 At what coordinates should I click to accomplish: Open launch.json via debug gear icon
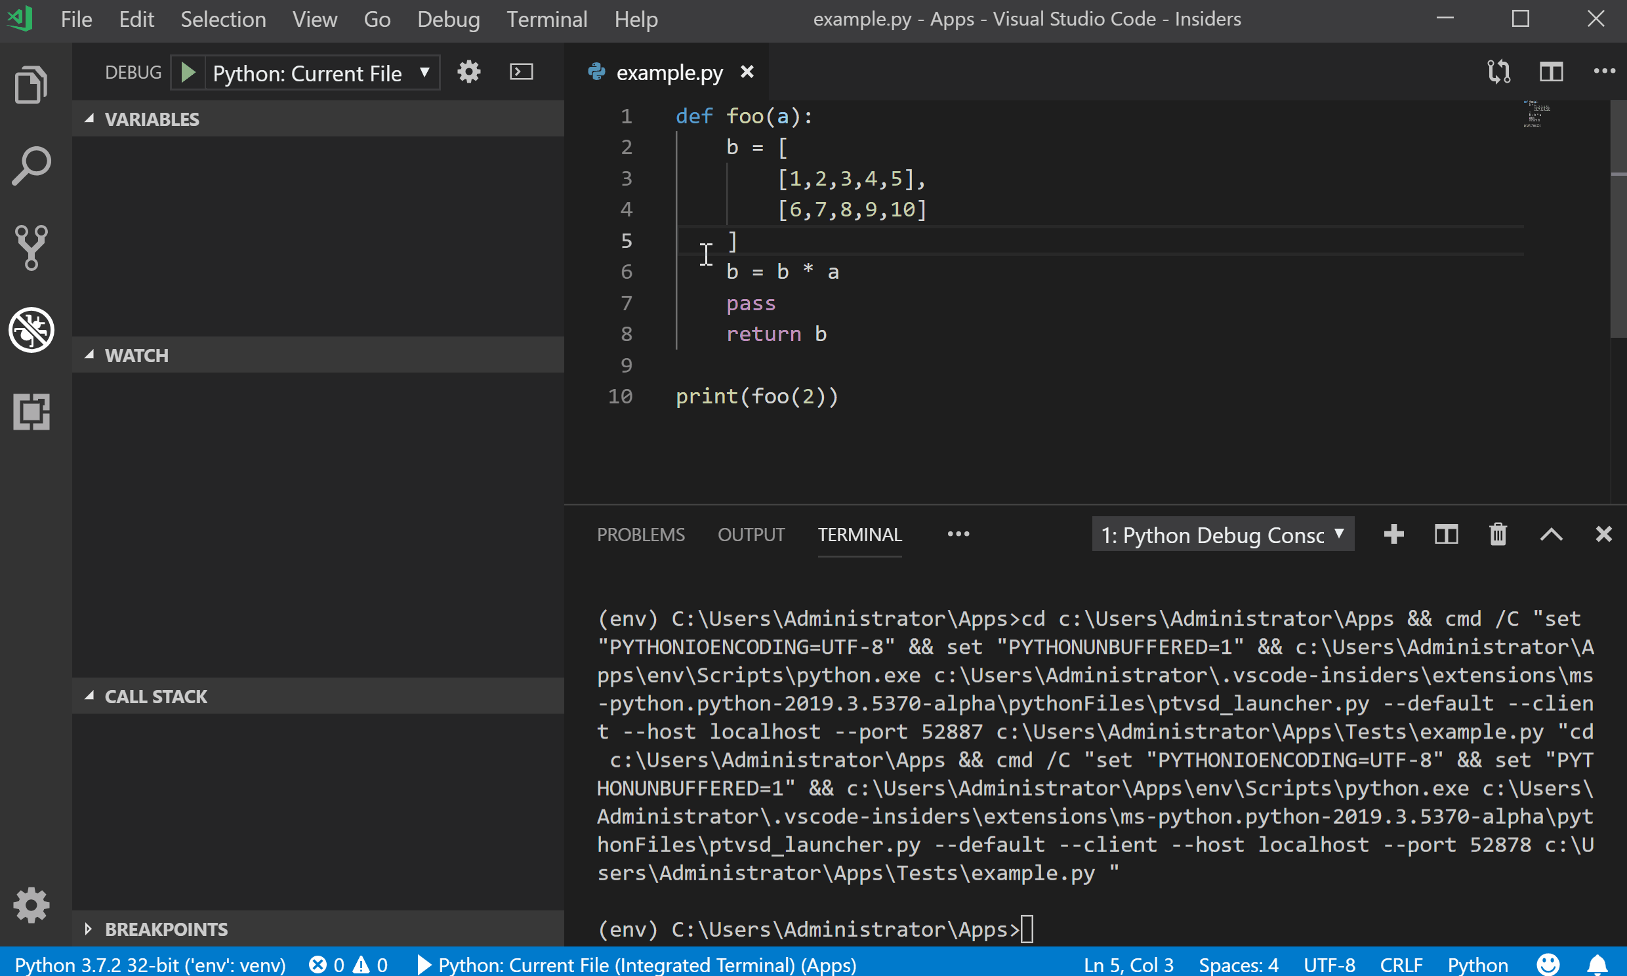[469, 71]
